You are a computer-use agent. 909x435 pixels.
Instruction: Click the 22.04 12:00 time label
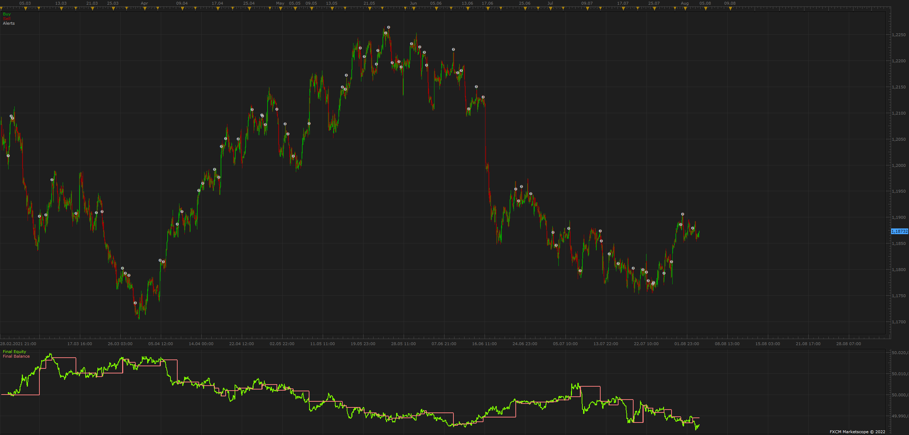click(x=242, y=344)
